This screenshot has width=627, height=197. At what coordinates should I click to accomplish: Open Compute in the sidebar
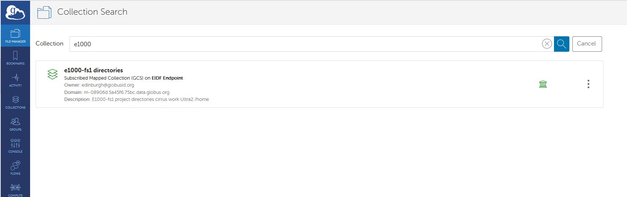[x=15, y=190]
